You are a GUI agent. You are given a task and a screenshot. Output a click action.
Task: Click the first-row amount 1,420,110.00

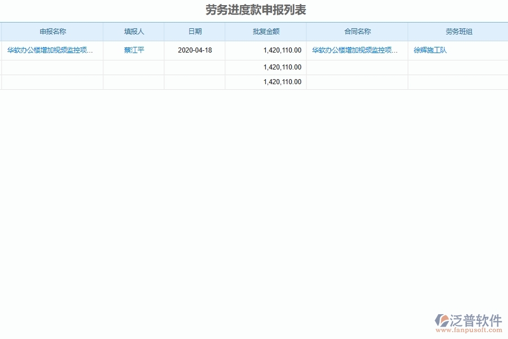click(282, 50)
